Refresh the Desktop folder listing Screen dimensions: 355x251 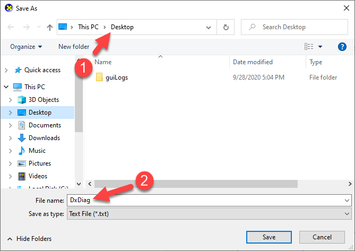226,27
